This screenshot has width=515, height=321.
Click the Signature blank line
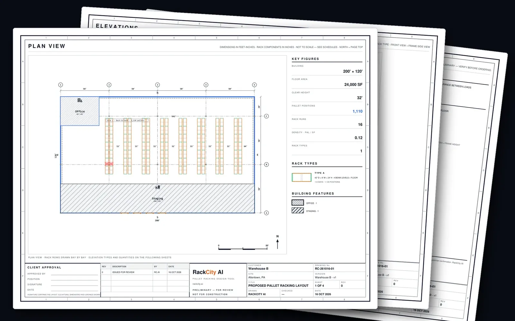[x=74, y=285]
